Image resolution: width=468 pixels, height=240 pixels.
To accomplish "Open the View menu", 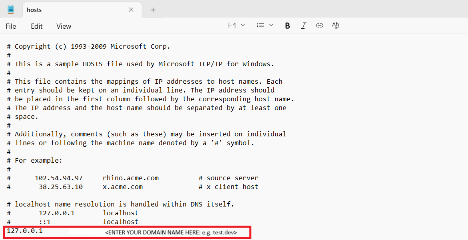I will [x=63, y=26].
